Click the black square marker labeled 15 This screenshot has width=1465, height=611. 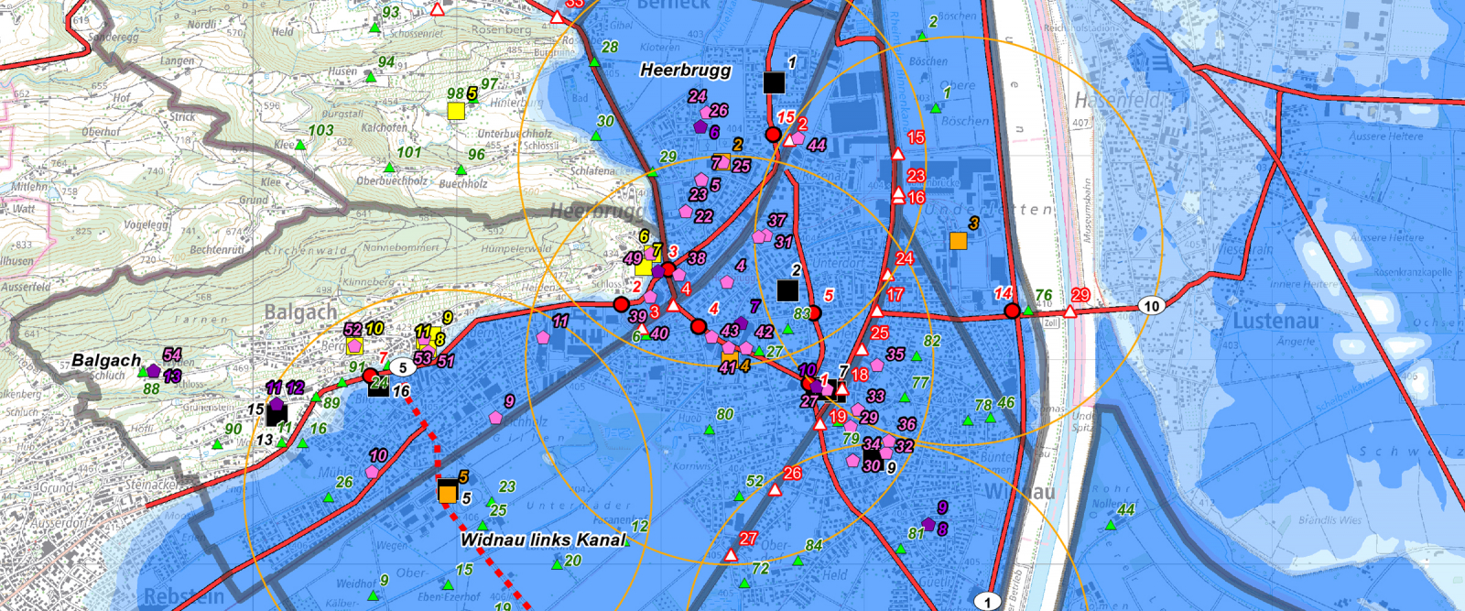(x=277, y=415)
